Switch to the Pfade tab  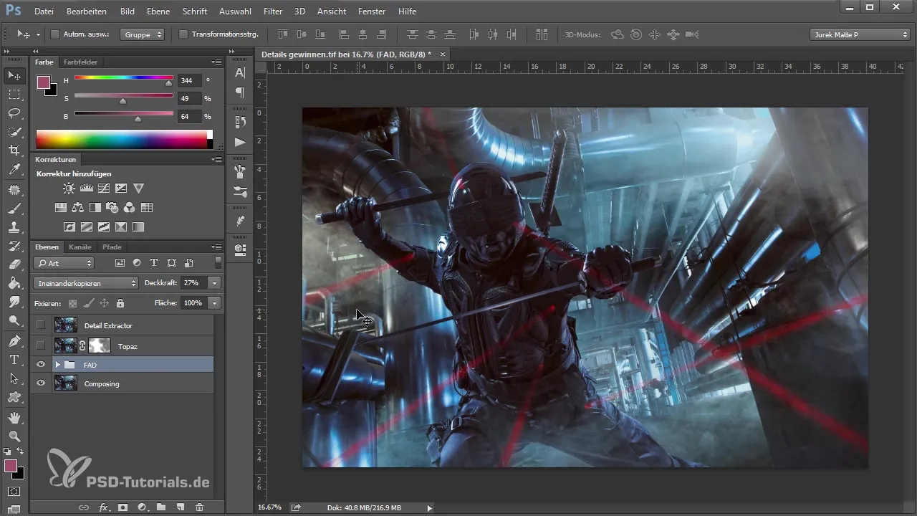pyautogui.click(x=112, y=247)
